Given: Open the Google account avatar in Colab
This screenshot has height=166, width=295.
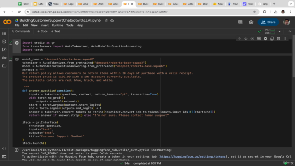Looking at the screenshot, I should (287, 22).
